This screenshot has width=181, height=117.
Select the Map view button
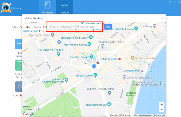click(x=28, y=27)
